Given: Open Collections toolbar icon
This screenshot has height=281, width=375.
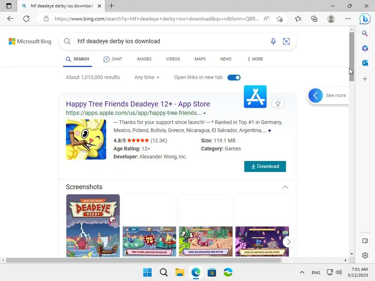Looking at the screenshot, I should [x=314, y=19].
